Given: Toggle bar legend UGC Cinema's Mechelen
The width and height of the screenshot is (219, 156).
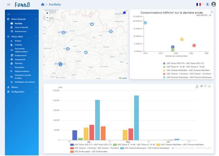Looking at the screenshot, I should (x=180, y=145).
